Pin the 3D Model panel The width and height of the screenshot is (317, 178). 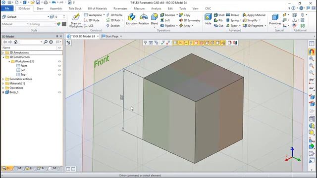(57, 36)
